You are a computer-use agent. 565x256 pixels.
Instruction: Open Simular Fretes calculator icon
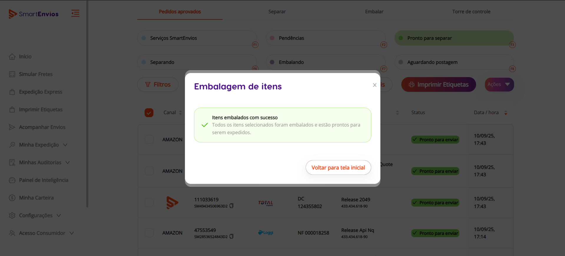[12, 74]
